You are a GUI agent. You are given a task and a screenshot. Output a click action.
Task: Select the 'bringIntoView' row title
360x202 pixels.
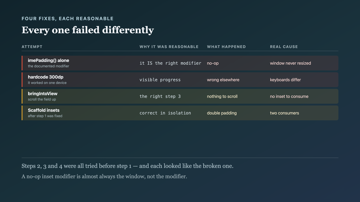point(43,94)
